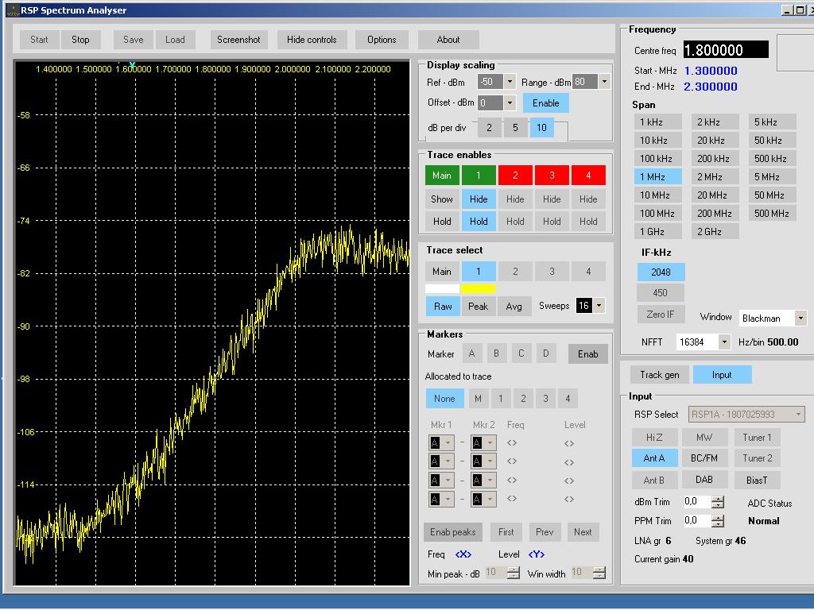Select Avg trace mode
Image resolution: width=814 pixels, height=610 pixels.
(514, 307)
